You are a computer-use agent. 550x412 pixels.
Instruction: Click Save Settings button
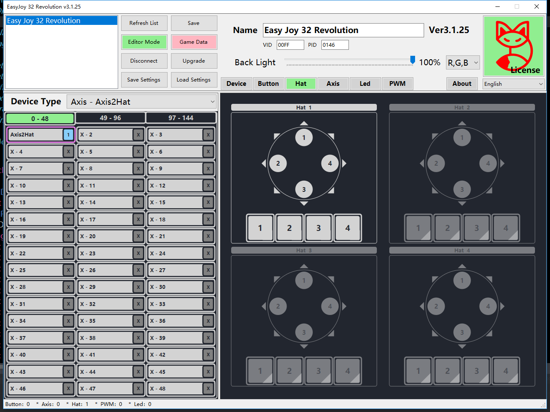tap(144, 80)
